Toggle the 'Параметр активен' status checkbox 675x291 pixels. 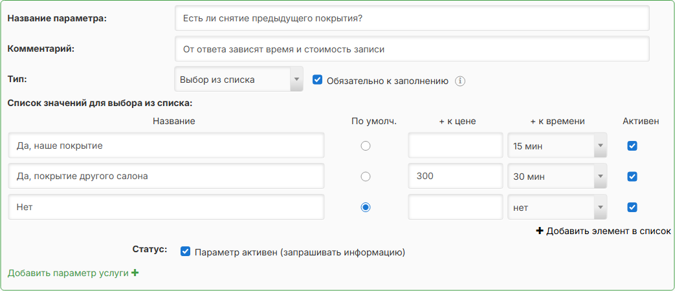tap(185, 252)
